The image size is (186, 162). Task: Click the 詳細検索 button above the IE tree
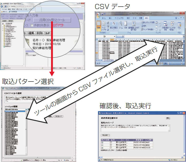click(x=5, y=21)
